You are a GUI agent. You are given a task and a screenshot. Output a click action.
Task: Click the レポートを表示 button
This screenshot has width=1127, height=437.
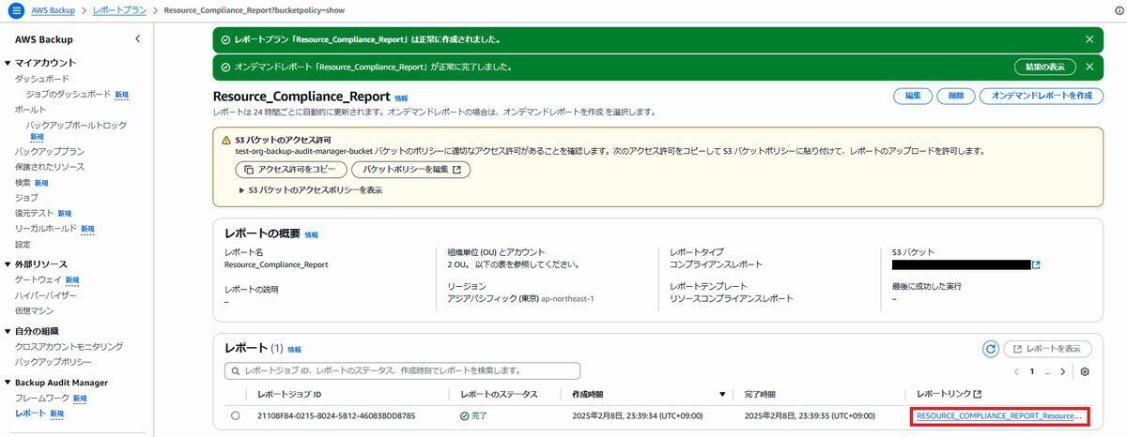1047,349
